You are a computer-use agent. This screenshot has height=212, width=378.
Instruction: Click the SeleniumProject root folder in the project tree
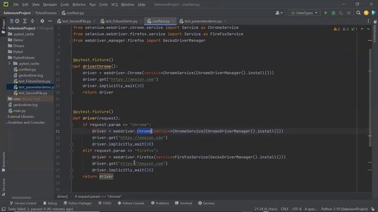coord(21,28)
